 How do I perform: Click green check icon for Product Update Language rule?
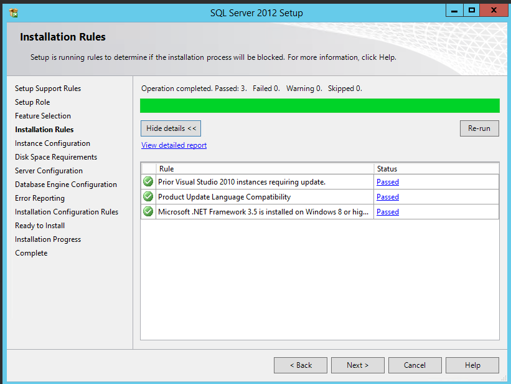pyautogui.click(x=148, y=196)
